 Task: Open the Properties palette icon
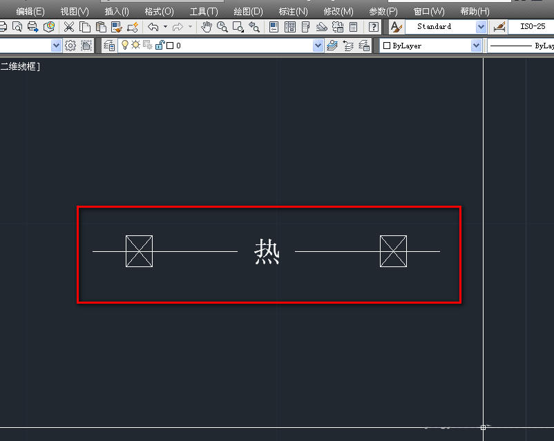click(274, 27)
